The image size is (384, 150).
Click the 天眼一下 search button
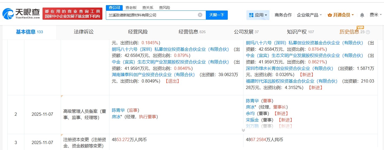[217, 15]
